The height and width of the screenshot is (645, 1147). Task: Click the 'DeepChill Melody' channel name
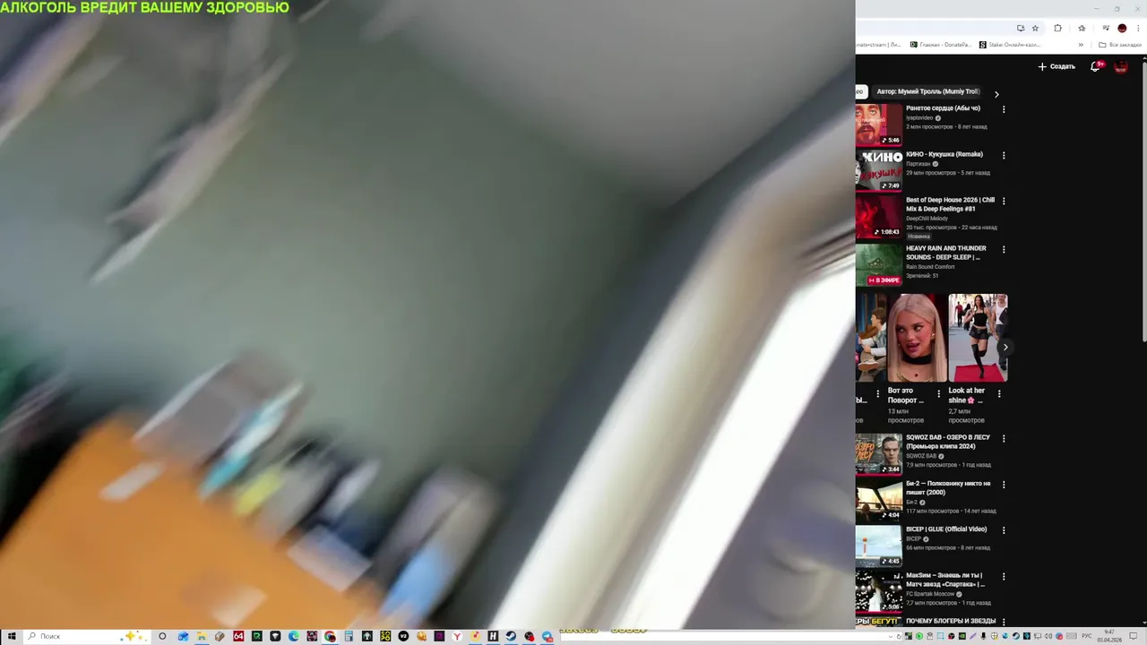927,219
